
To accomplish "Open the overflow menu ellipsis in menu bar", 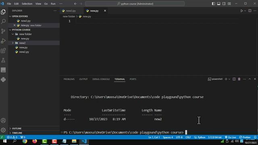I will click(x=61, y=4).
